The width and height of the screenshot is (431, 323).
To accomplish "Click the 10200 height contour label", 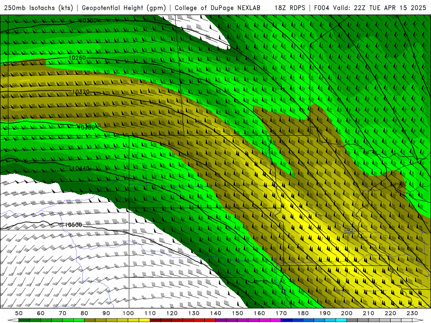I will tap(88, 20).
